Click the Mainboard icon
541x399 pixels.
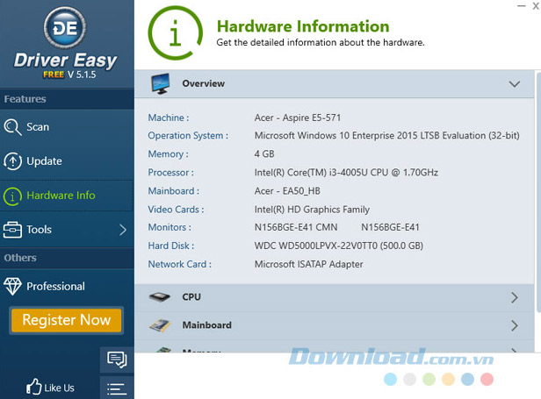click(x=160, y=325)
